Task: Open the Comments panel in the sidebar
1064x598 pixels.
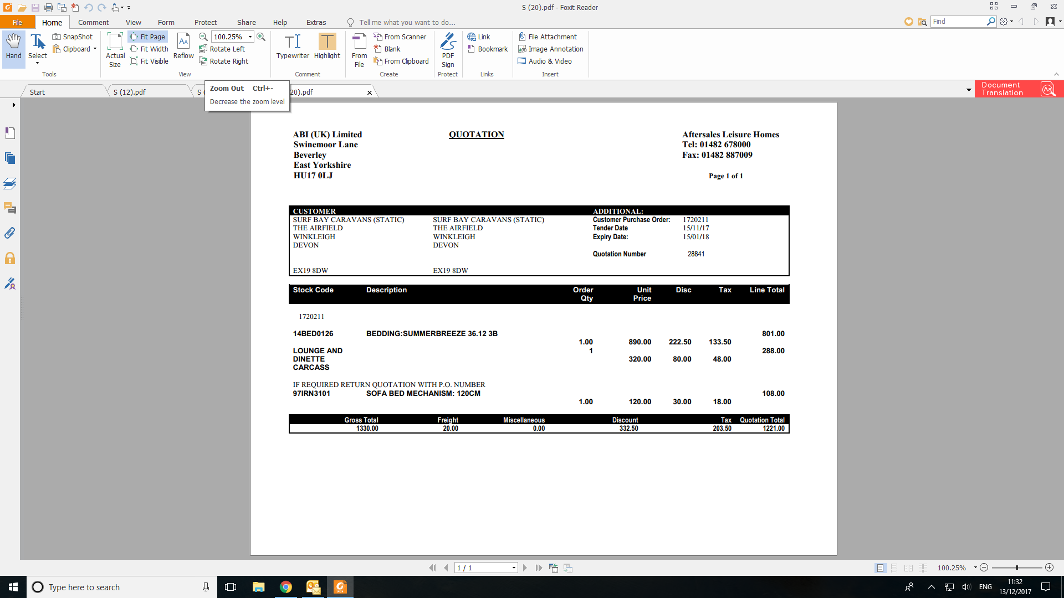Action: [x=10, y=208]
